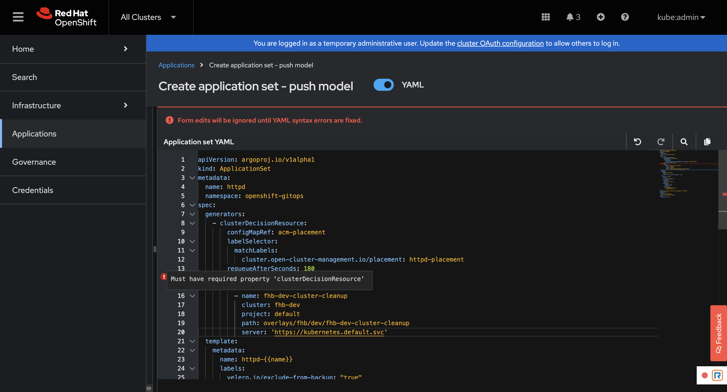Viewport: 727px width, 392px height.
Task: Follow the cluster OAuth configuration link
Action: click(500, 43)
